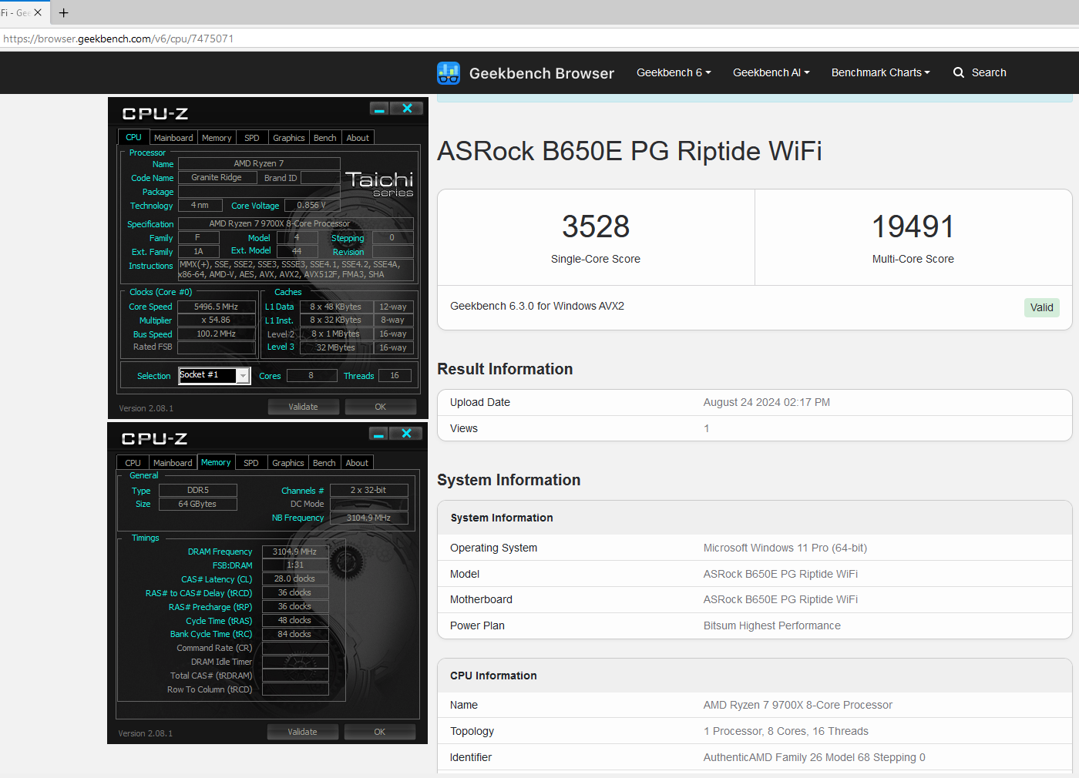Select Memory tab in bottom CPU-Z window

click(216, 462)
